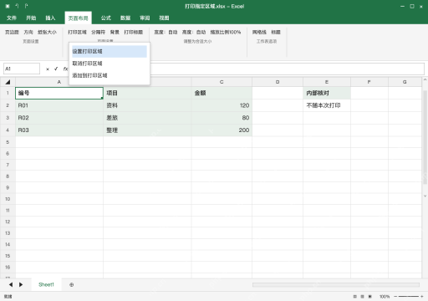Viewport: 428px width, 301px height.
Task: Select column E header
Action: [x=327, y=82]
